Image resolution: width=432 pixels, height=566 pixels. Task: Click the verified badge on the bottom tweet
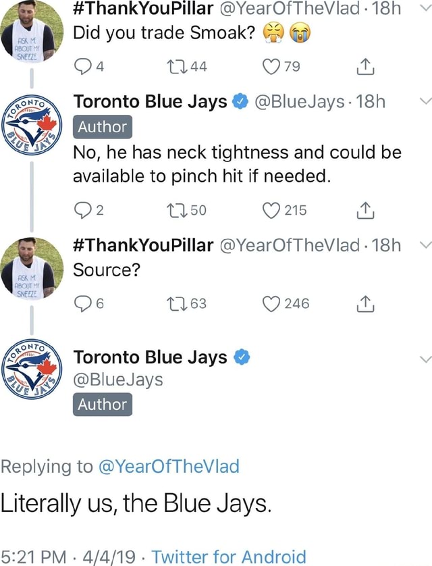coord(243,357)
